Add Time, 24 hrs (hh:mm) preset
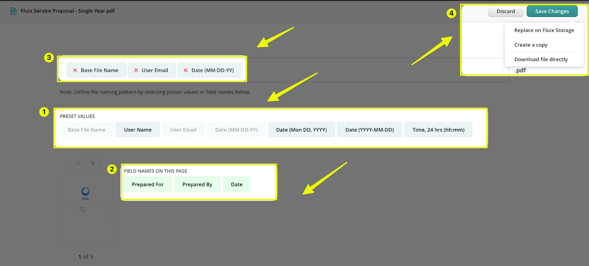This screenshot has height=266, width=589. coord(438,130)
